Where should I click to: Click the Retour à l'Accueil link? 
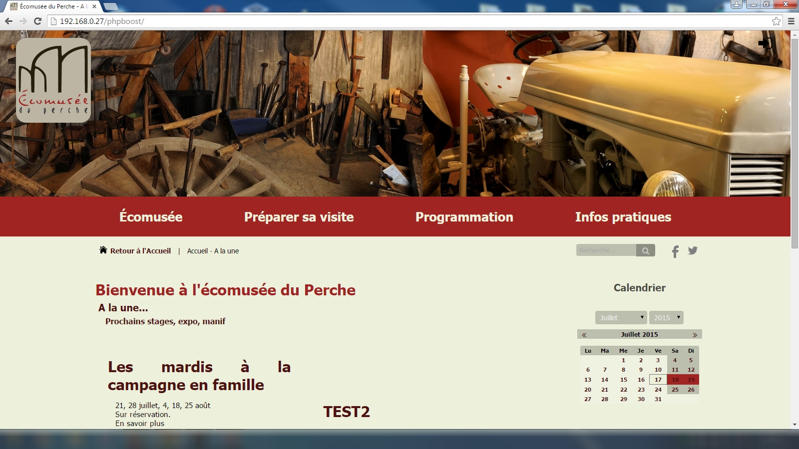tap(140, 251)
